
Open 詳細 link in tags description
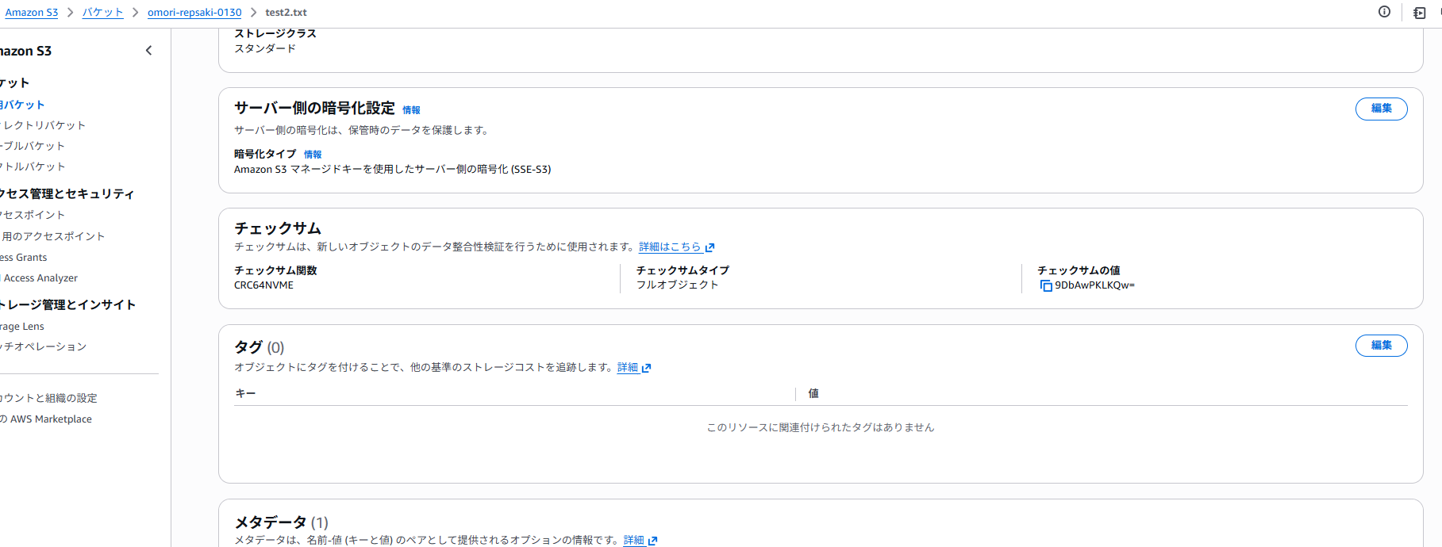pyautogui.click(x=633, y=368)
